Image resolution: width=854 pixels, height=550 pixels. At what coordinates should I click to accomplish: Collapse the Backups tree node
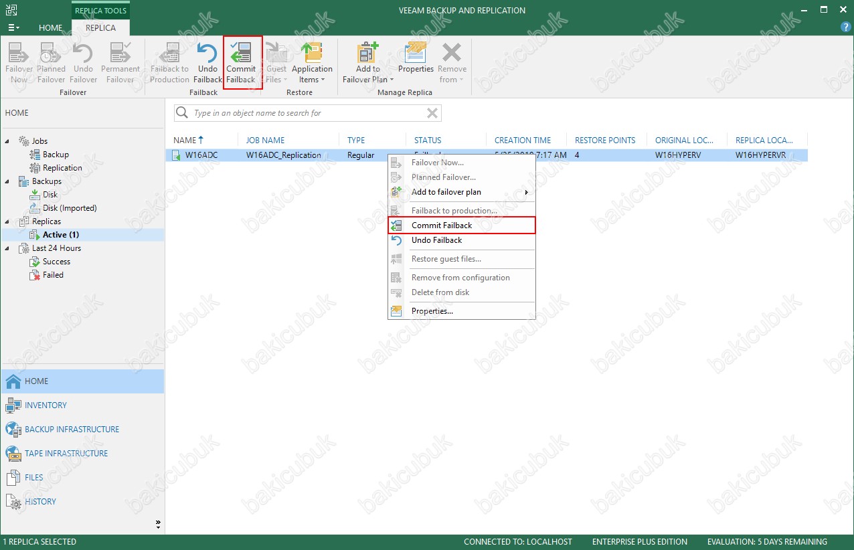[x=8, y=181]
